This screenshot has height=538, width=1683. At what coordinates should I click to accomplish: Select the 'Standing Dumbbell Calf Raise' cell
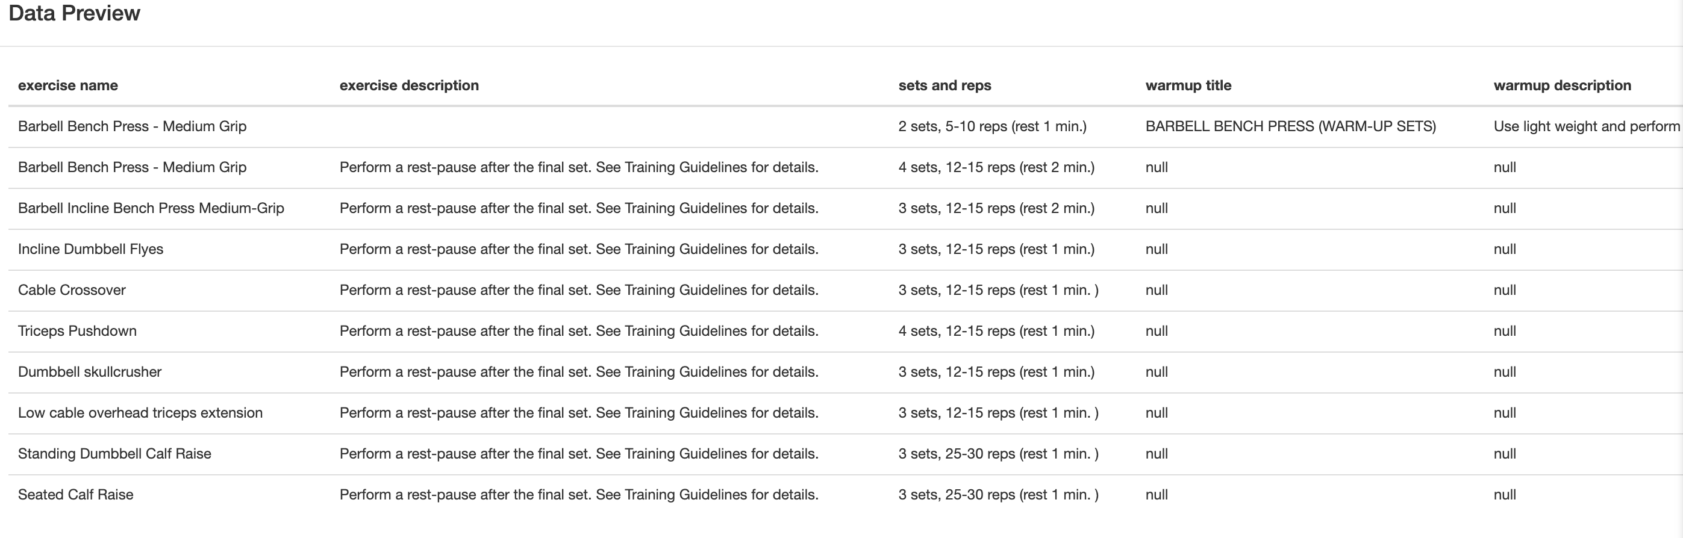114,454
